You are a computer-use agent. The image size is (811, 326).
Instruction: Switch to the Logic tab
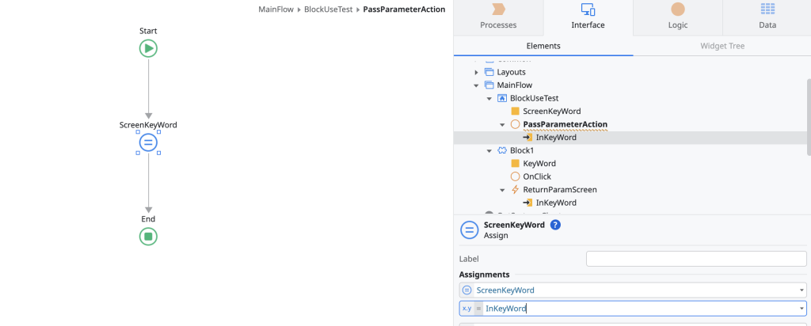point(678,17)
